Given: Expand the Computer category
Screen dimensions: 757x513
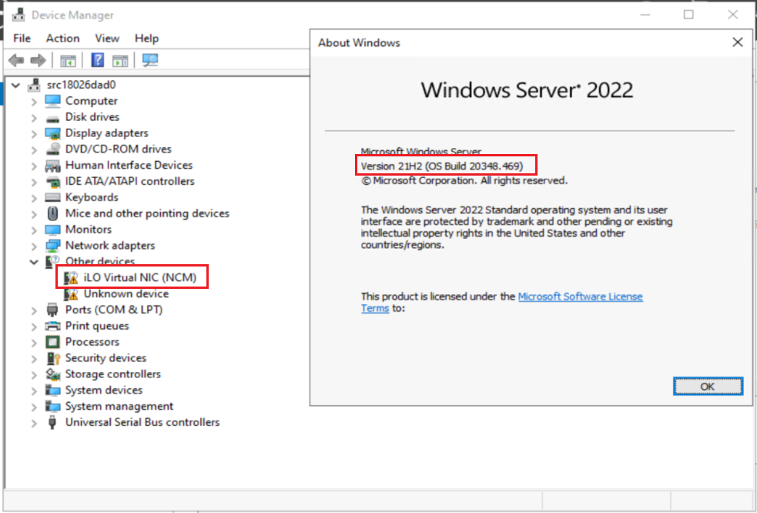Looking at the screenshot, I should pyautogui.click(x=34, y=102).
